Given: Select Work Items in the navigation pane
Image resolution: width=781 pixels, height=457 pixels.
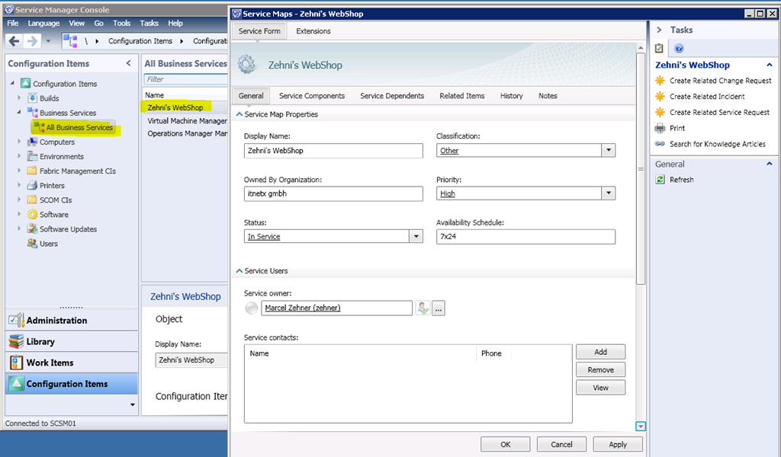Looking at the screenshot, I should [50, 363].
